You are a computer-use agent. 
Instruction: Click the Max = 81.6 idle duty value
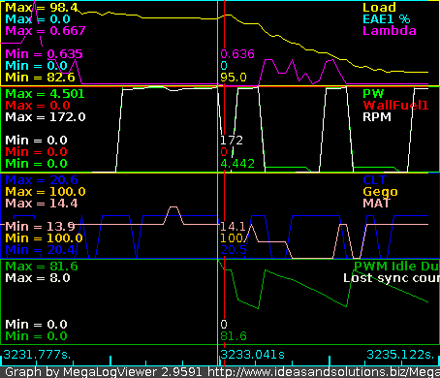coord(42,267)
